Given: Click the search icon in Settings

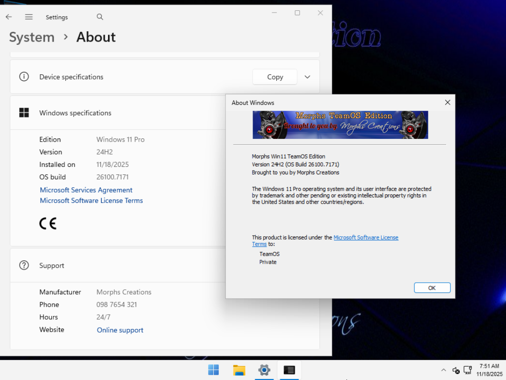Looking at the screenshot, I should click(100, 17).
